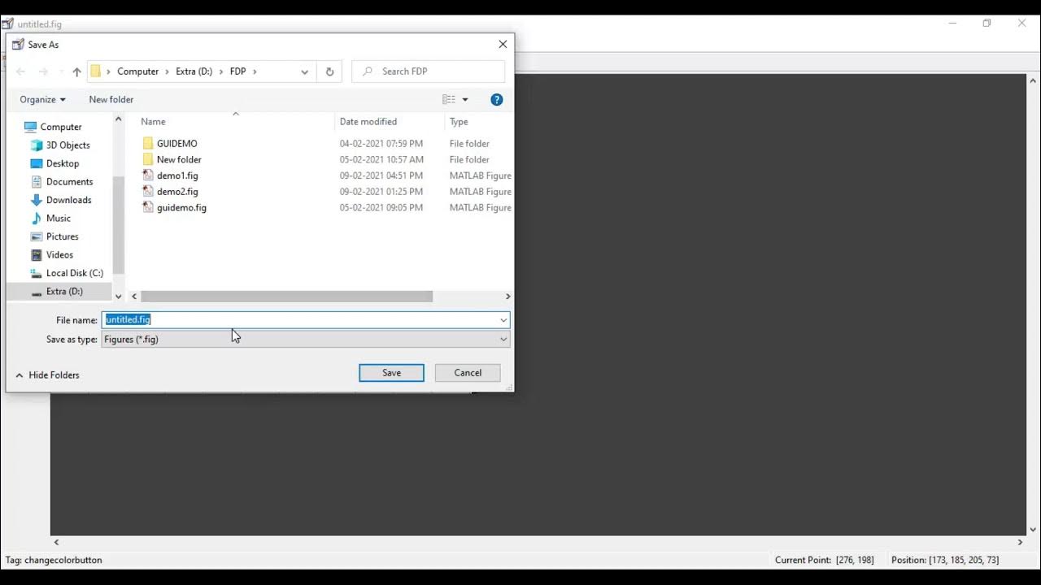Open Videos in navigation pane
The width and height of the screenshot is (1041, 585).
click(x=59, y=255)
